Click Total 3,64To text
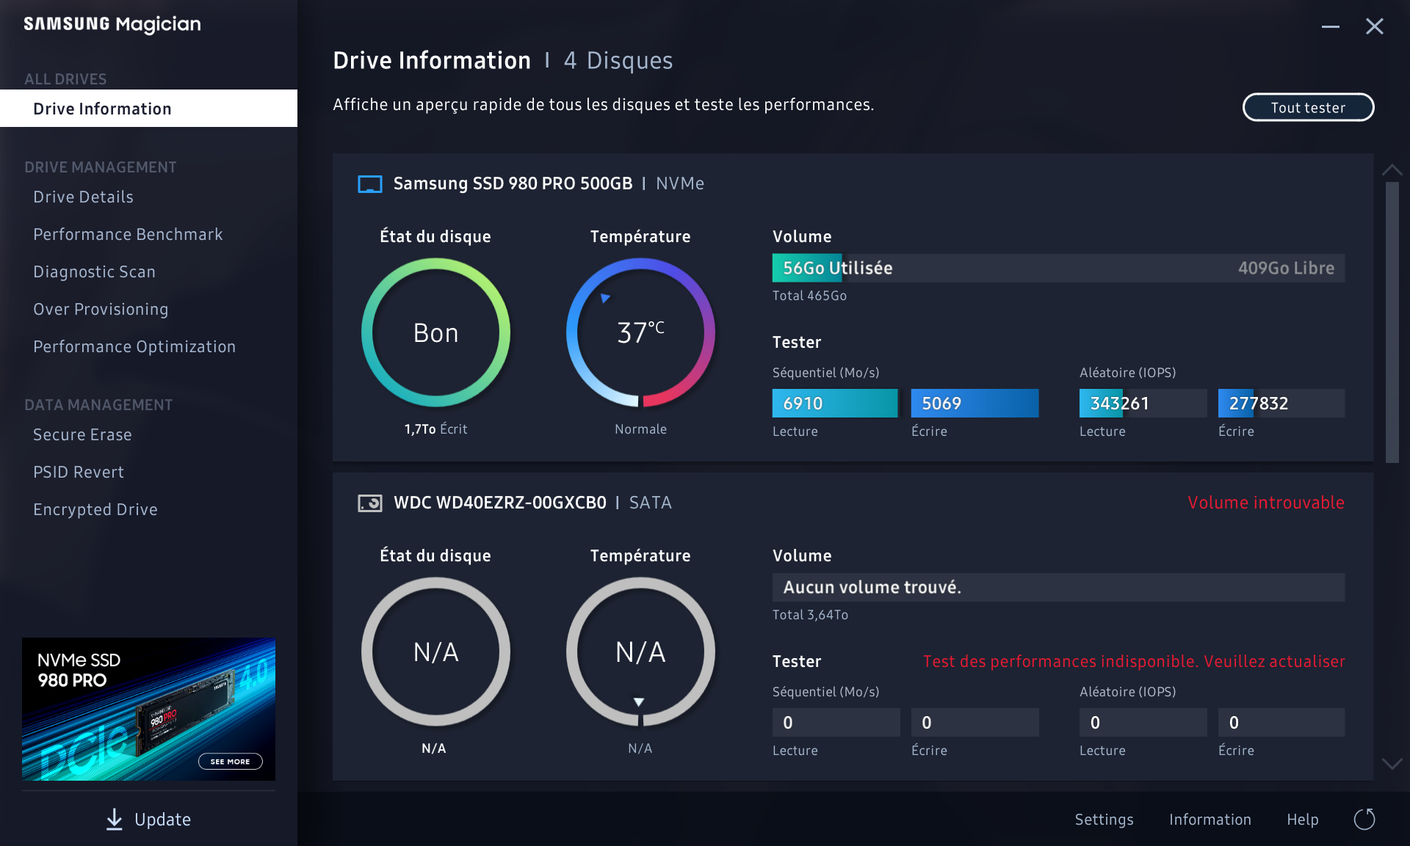 click(x=810, y=615)
